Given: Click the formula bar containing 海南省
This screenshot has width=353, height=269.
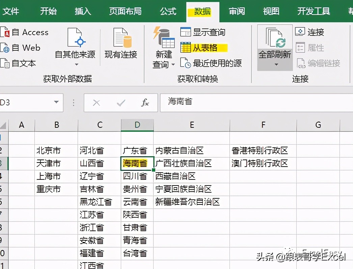Looking at the screenshot, I should click(x=256, y=103).
